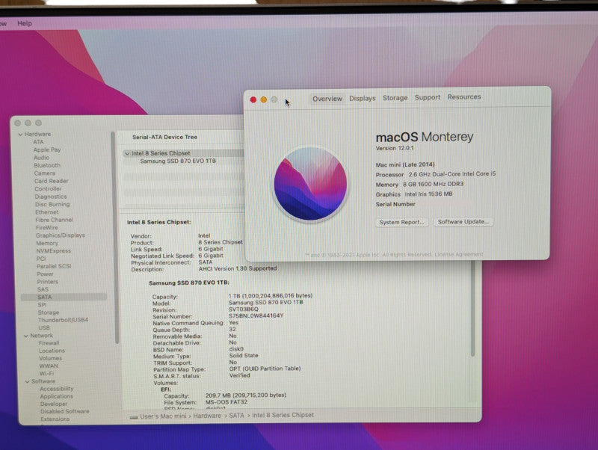The image size is (598, 450).
Task: Open the License Agreement link
Action: click(x=459, y=254)
